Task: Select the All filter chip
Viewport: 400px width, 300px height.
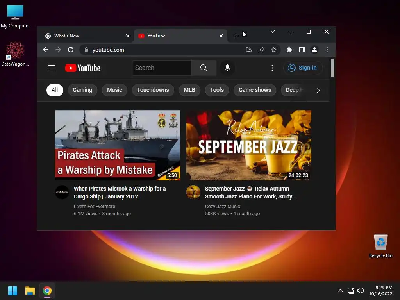Action: (55, 90)
